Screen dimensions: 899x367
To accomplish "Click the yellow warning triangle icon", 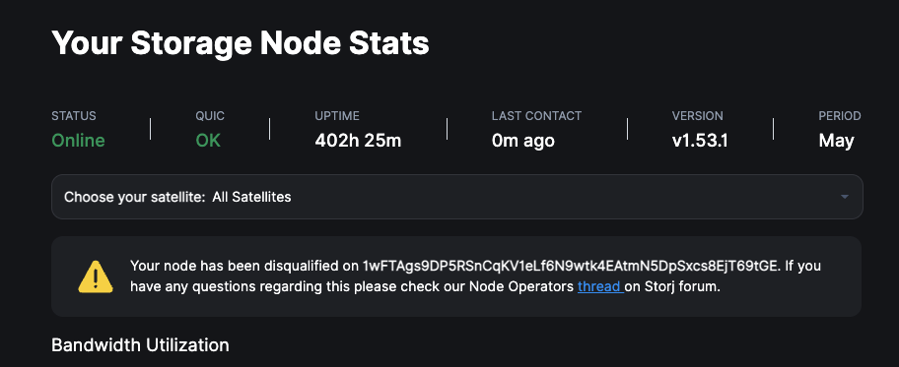I will [x=96, y=276].
